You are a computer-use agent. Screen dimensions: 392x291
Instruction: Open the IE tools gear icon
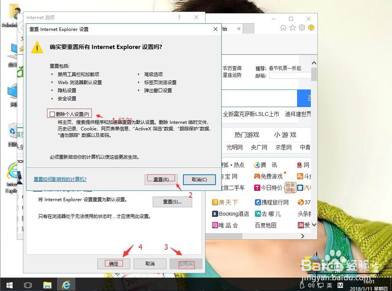(x=302, y=28)
